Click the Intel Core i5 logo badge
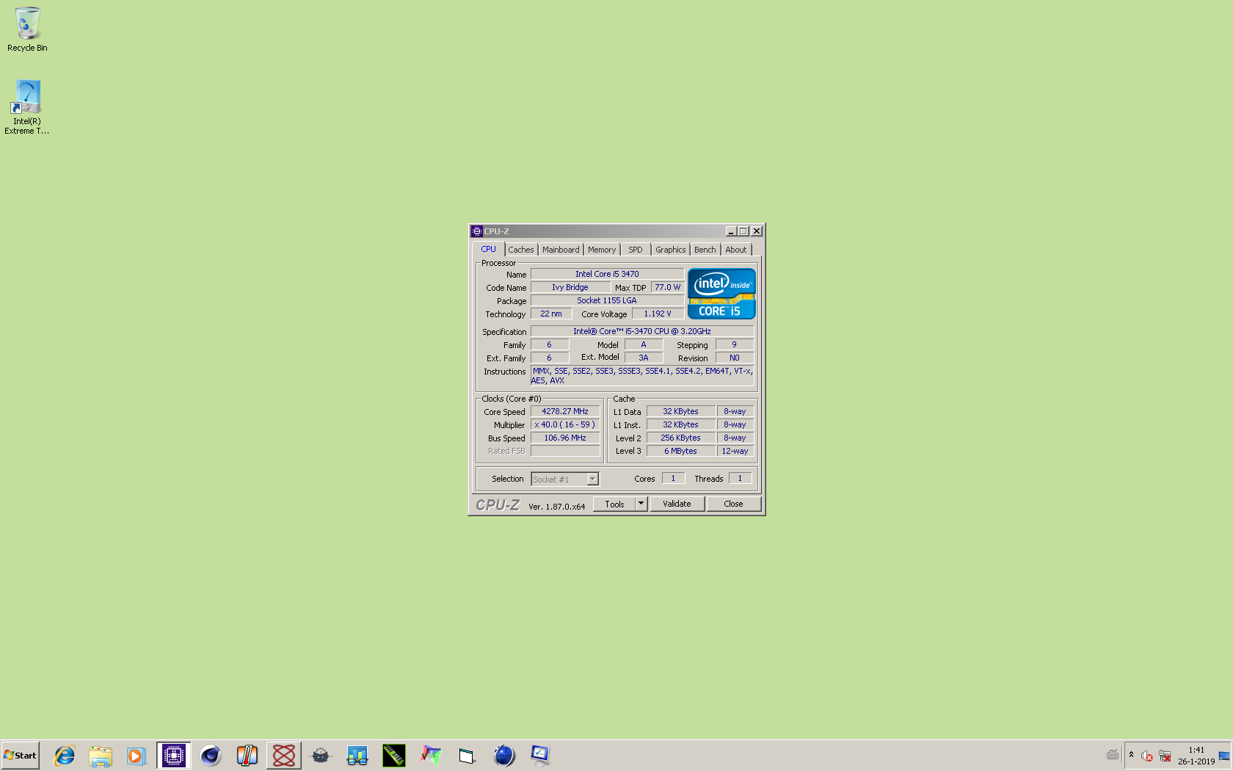The image size is (1233, 771). tap(721, 294)
